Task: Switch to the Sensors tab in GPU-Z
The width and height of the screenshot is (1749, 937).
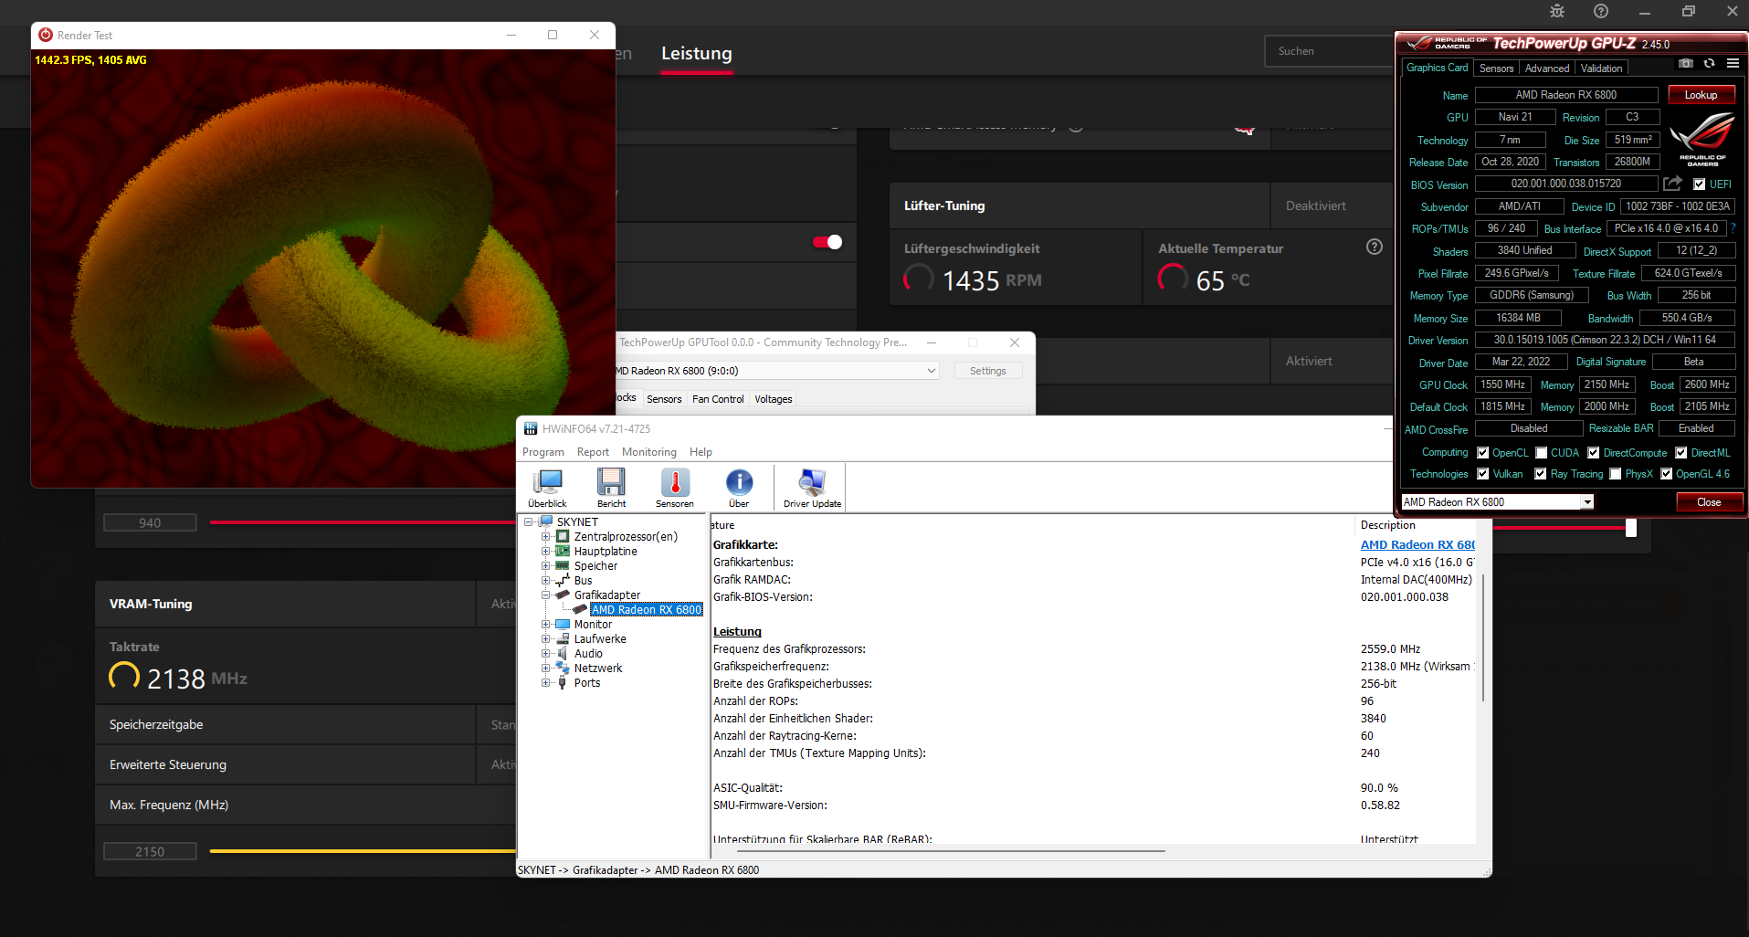Action: coord(1496,68)
